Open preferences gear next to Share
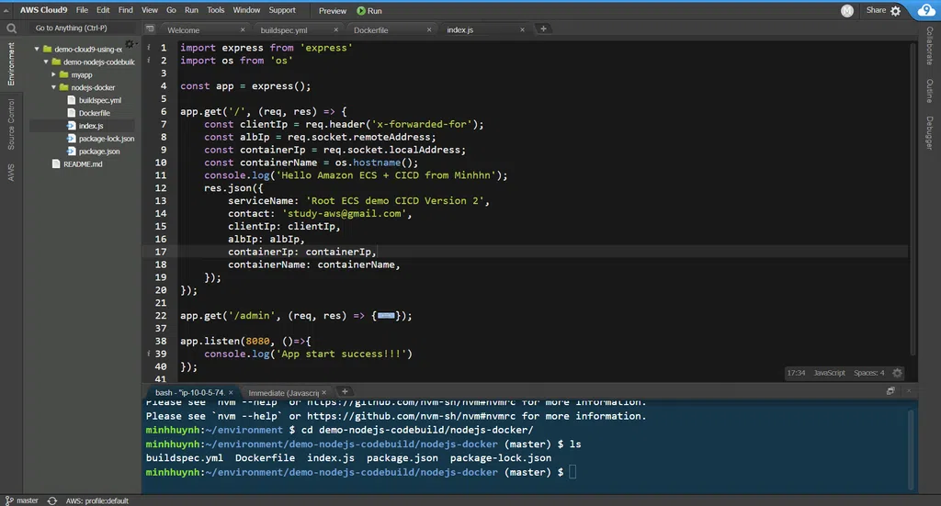The width and height of the screenshot is (941, 506). pyautogui.click(x=895, y=11)
